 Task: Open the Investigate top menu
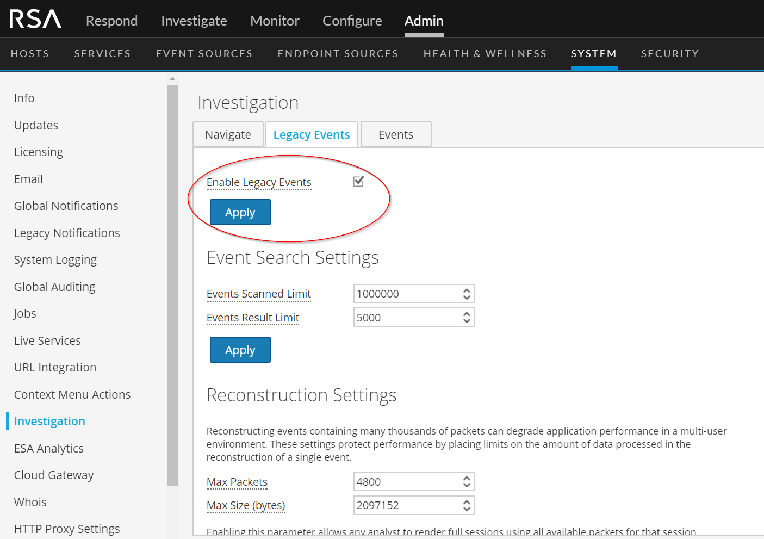click(x=194, y=21)
